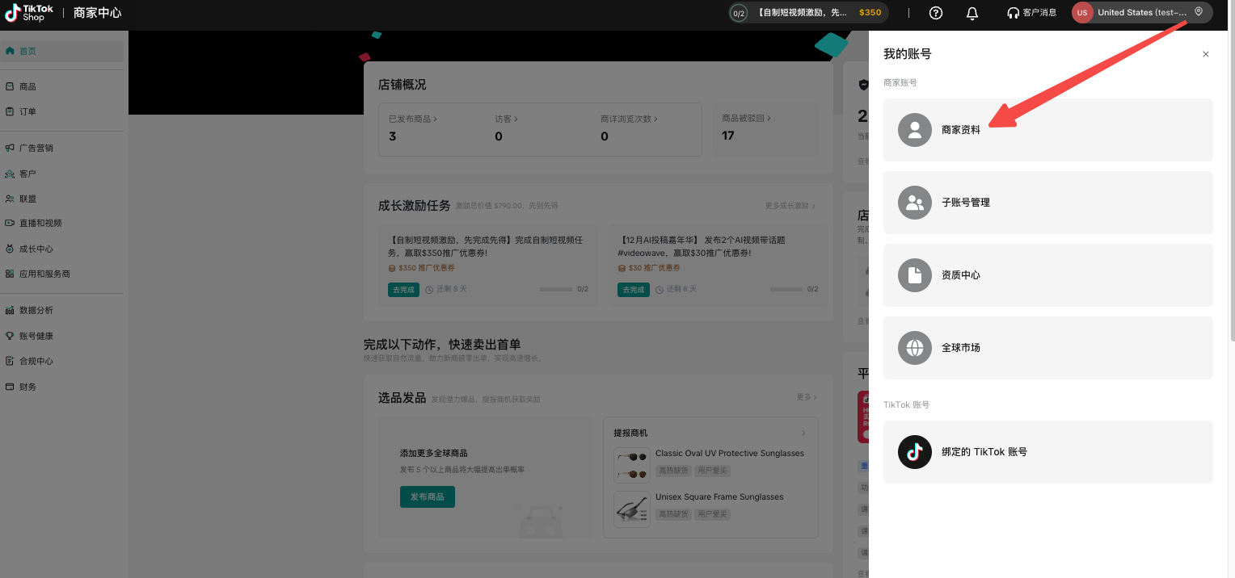Click the location pin icon in account pill
The image size is (1235, 578).
(1199, 12)
